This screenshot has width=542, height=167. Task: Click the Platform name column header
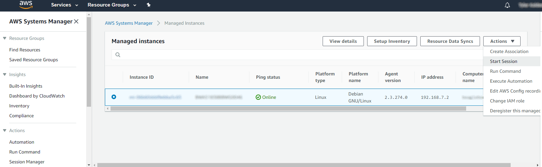(358, 77)
